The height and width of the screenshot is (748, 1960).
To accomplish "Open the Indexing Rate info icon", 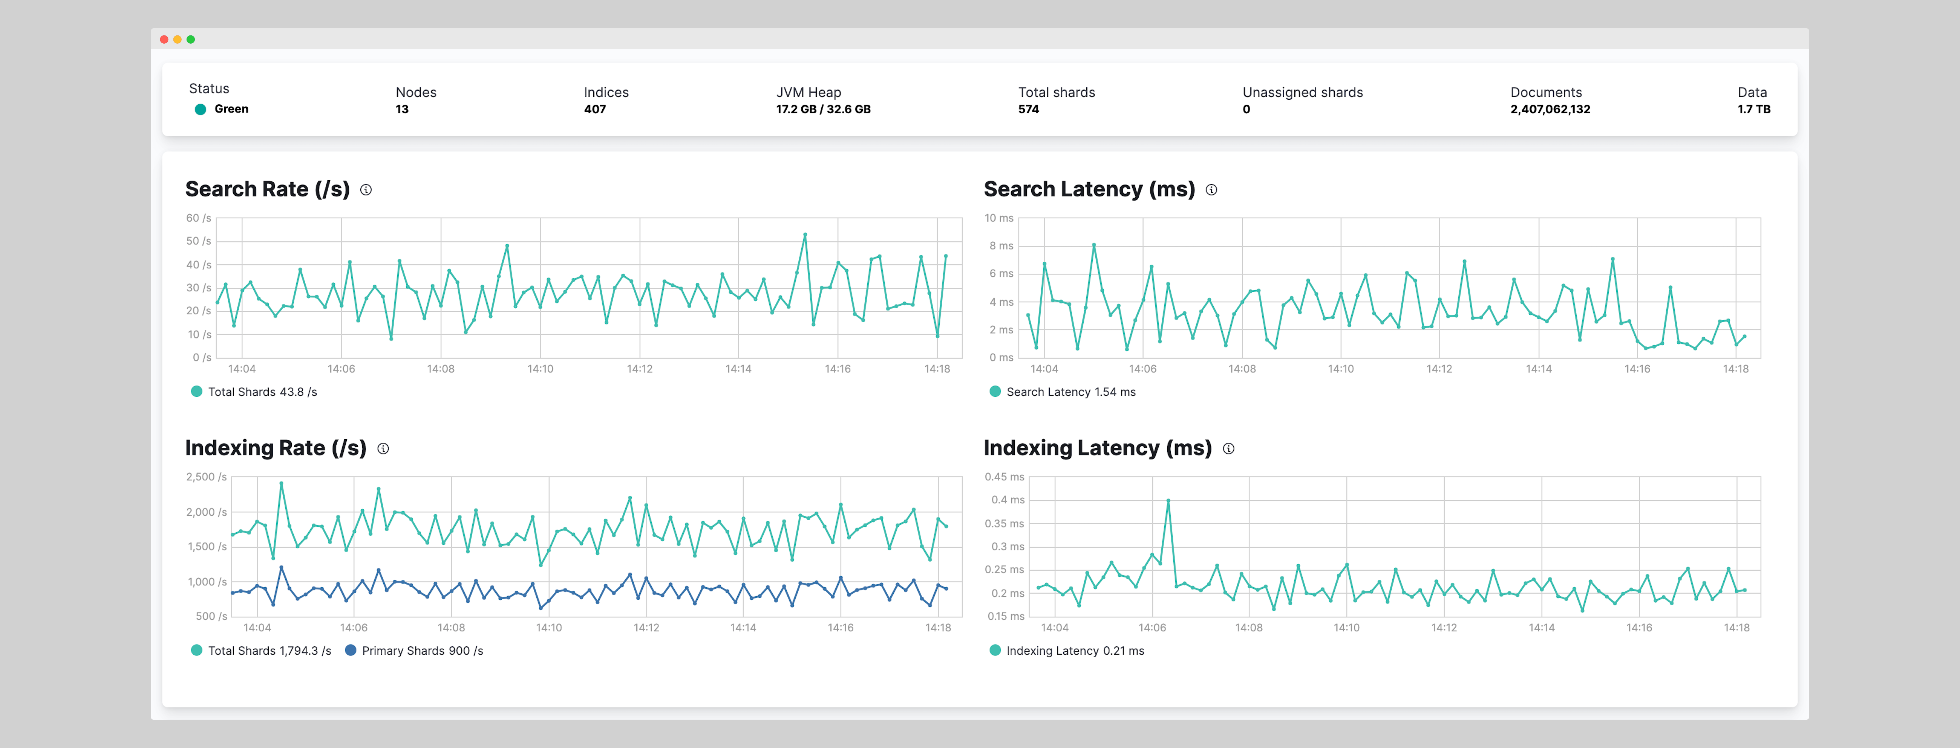I will click(383, 448).
